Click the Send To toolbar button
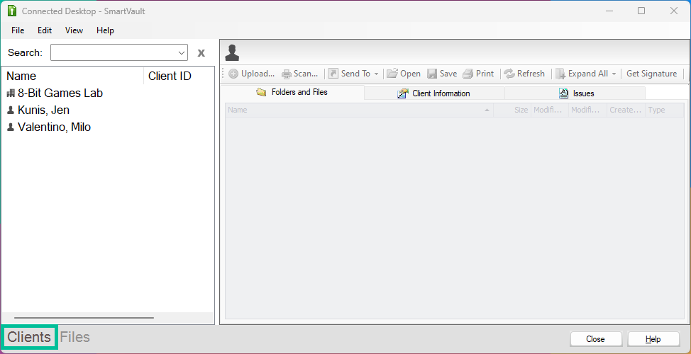 pos(350,74)
